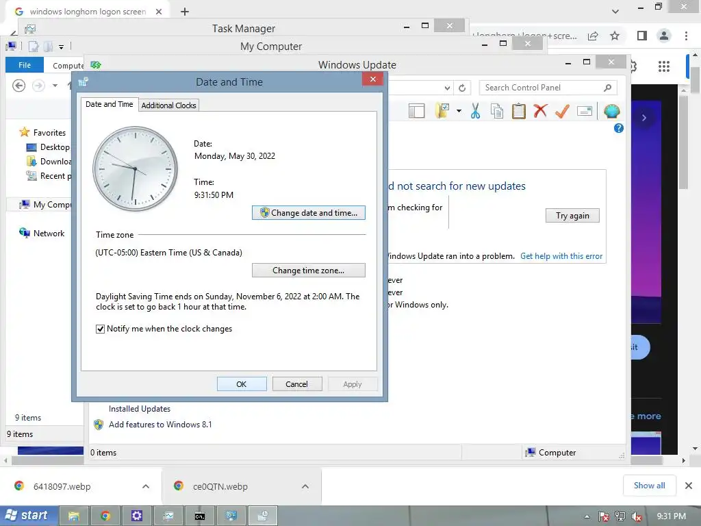
Task: Open the blue help question mark icon
Action: [x=619, y=128]
